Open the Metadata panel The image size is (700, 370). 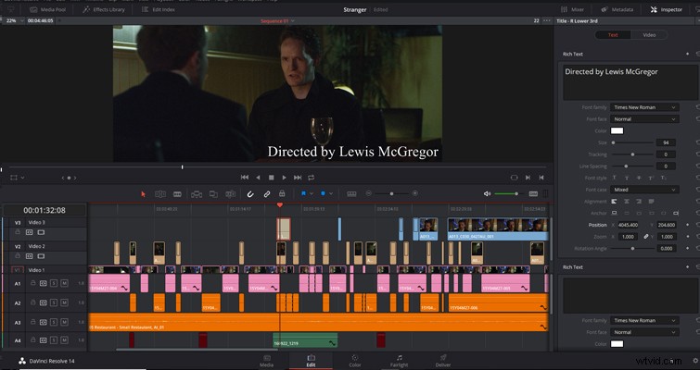coord(617,9)
